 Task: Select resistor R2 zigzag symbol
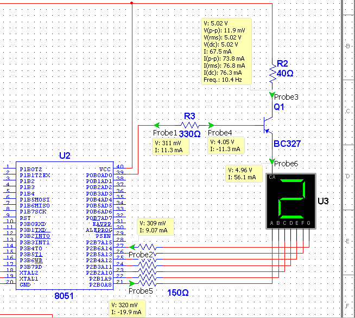[272, 74]
